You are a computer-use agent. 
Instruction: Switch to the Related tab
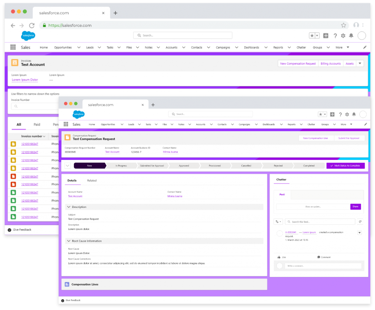(92, 180)
